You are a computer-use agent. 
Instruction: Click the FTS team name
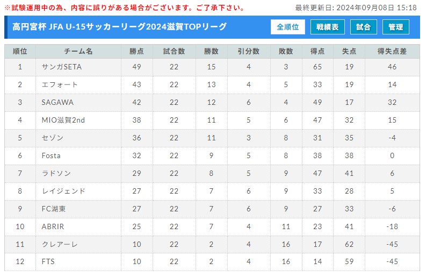(x=48, y=262)
